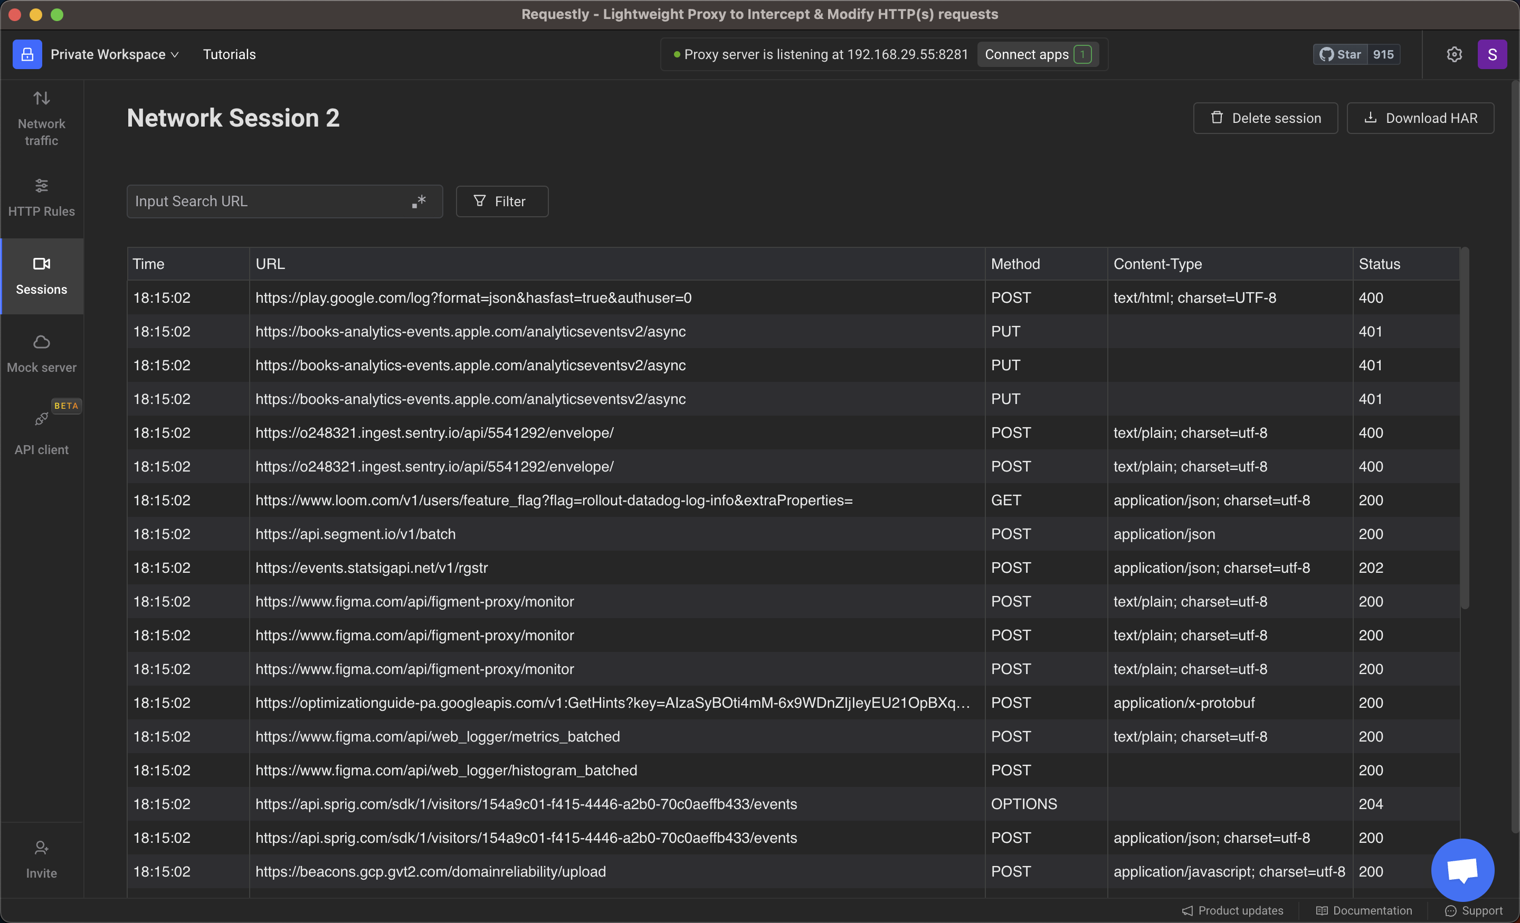Select the Sessions camera icon
Image resolution: width=1520 pixels, height=923 pixels.
click(x=41, y=264)
